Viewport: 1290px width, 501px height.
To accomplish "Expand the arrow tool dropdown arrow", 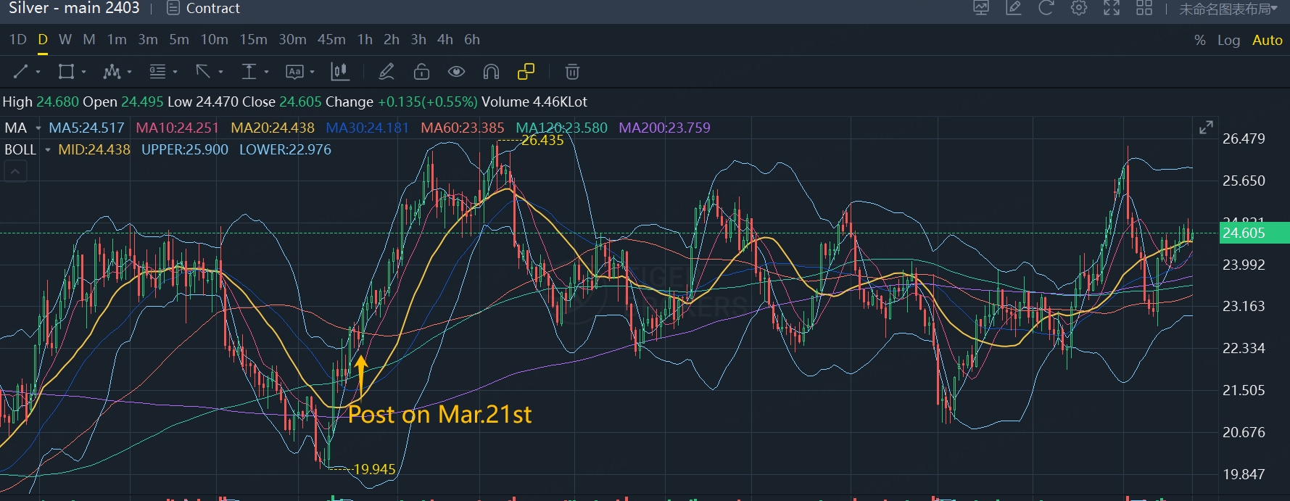I will click(220, 73).
